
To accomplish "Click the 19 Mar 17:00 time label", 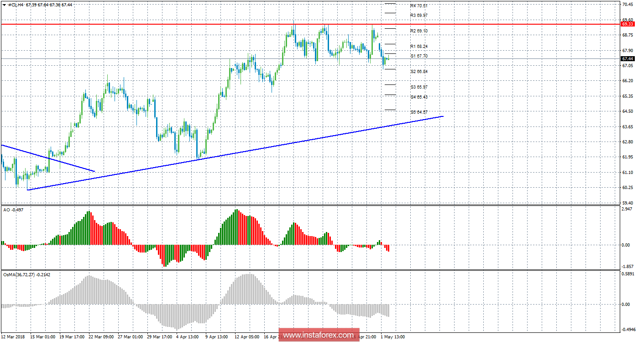I will tap(72, 337).
